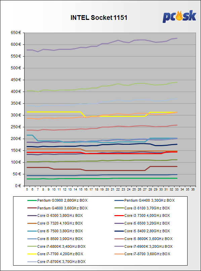This screenshot has height=271, width=201.
Task: Click the 150 € y-axis label
Action: (x=16, y=150)
